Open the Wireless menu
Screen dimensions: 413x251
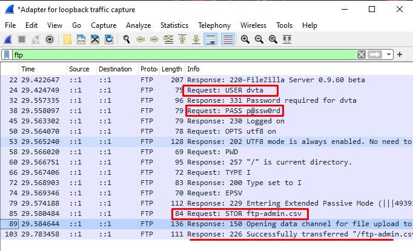pyautogui.click(x=253, y=25)
